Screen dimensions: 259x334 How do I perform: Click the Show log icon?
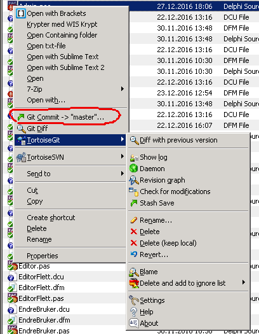tap(134, 157)
